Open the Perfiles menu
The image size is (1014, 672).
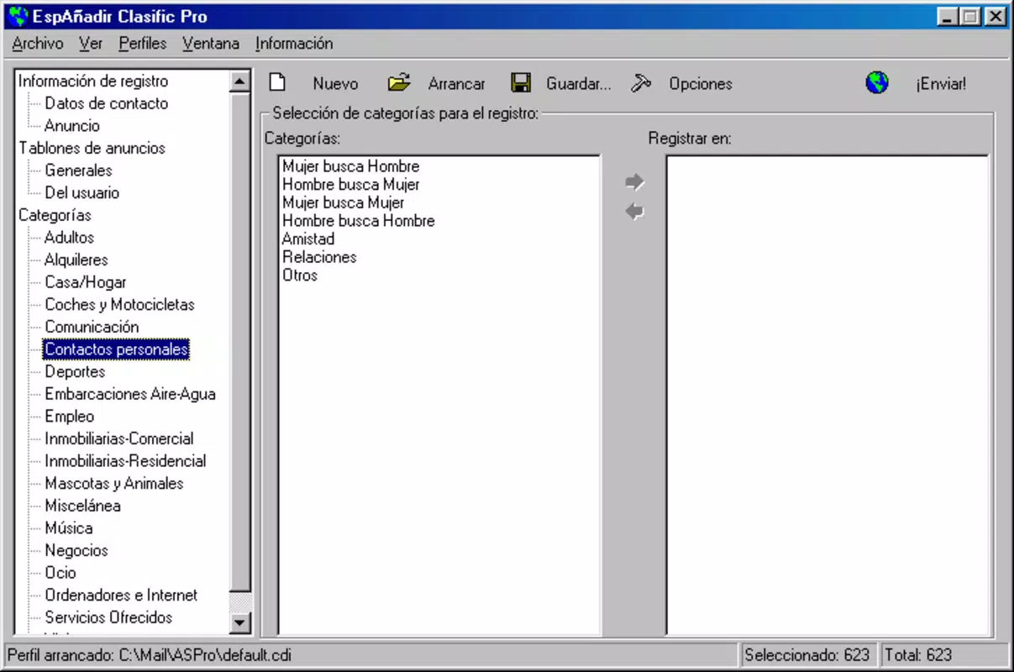143,44
